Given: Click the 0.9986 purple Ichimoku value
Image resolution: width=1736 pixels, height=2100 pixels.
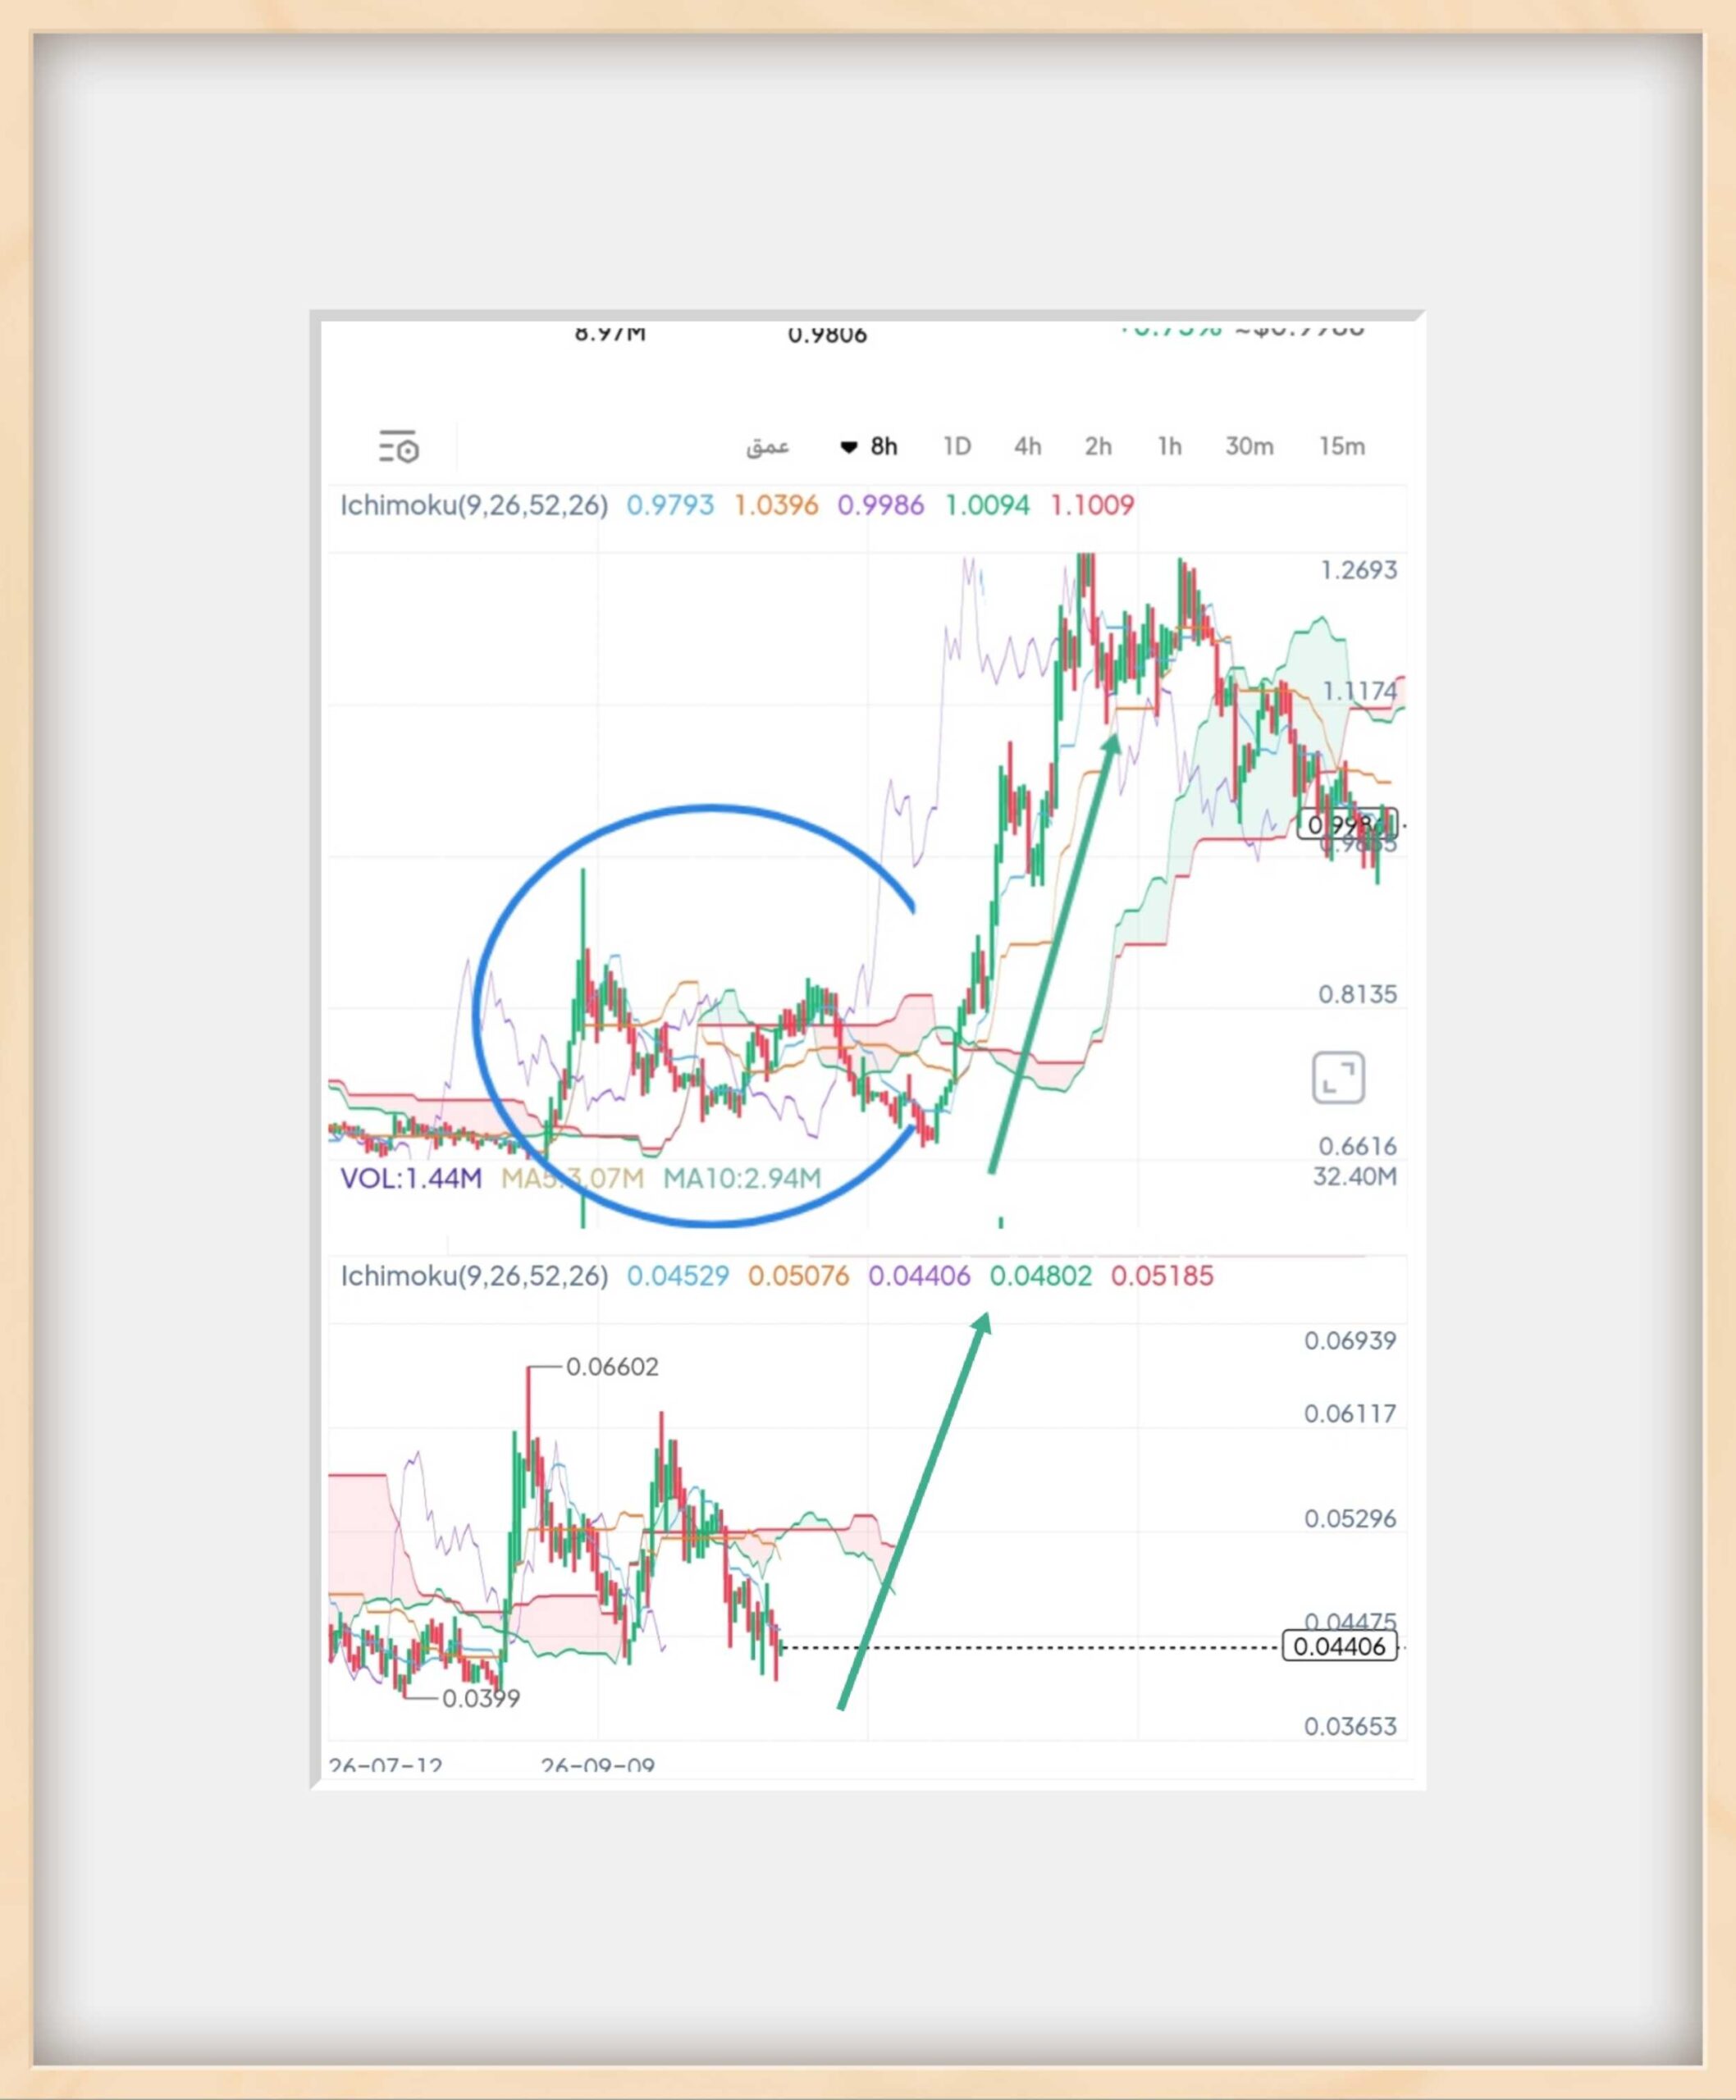Looking at the screenshot, I should [x=881, y=505].
